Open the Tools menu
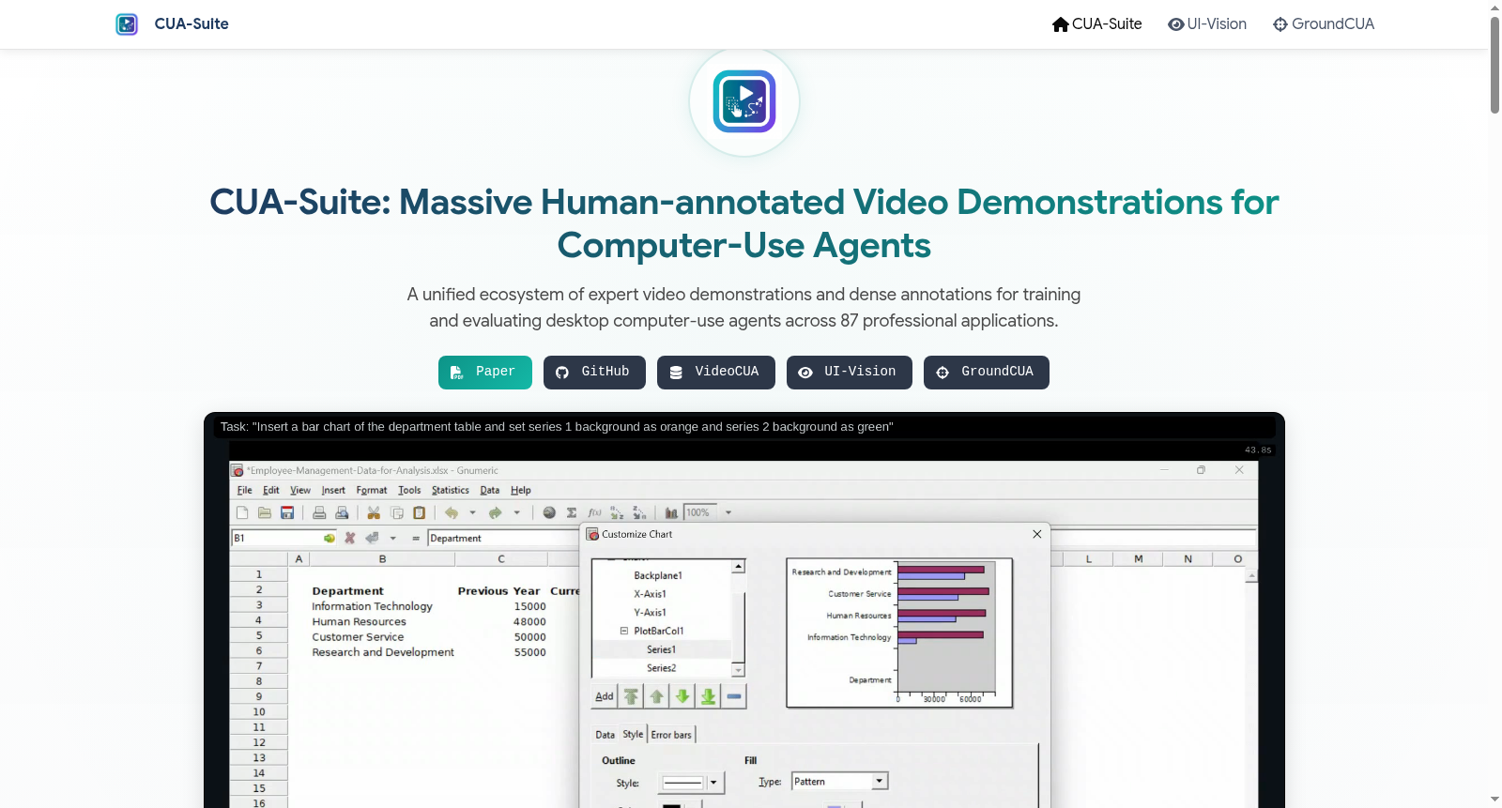Screen dimensions: 1502x808 pyautogui.click(x=409, y=490)
